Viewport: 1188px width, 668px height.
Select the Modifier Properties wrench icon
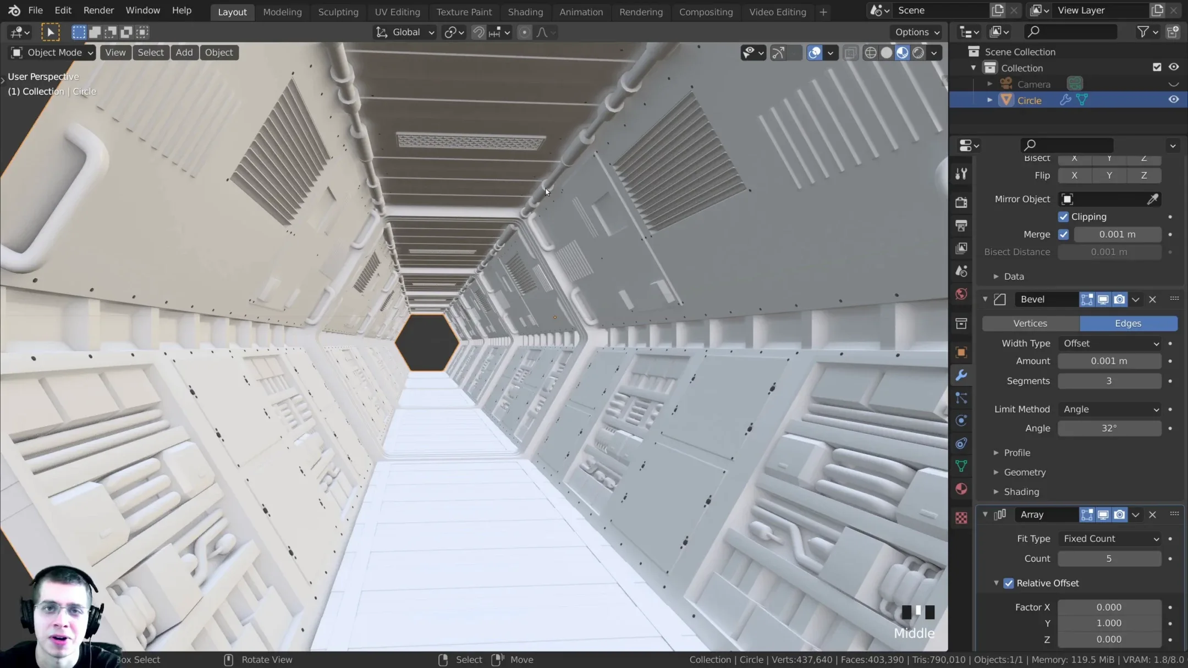[963, 375]
